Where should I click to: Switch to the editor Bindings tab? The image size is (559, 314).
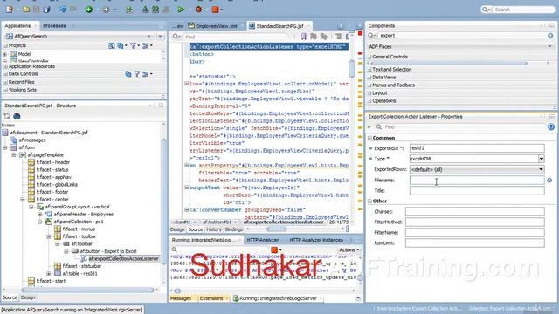click(x=234, y=229)
